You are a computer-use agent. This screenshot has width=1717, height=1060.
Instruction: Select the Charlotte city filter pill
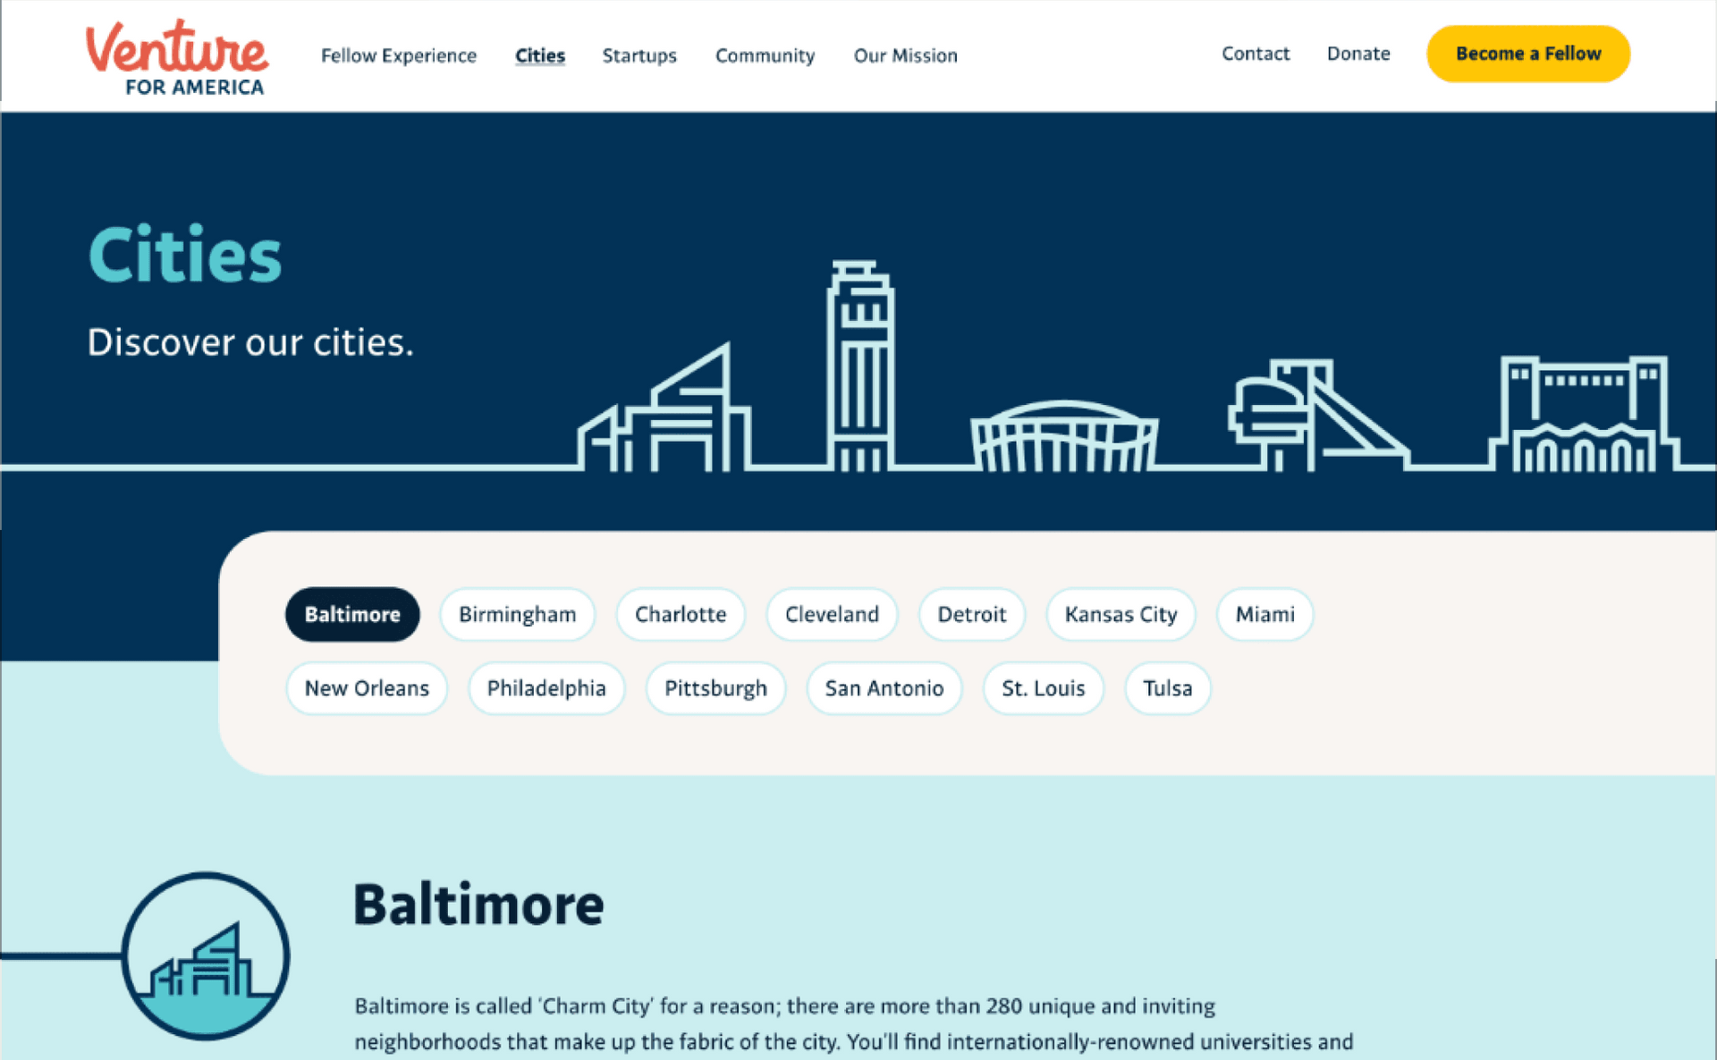681,614
